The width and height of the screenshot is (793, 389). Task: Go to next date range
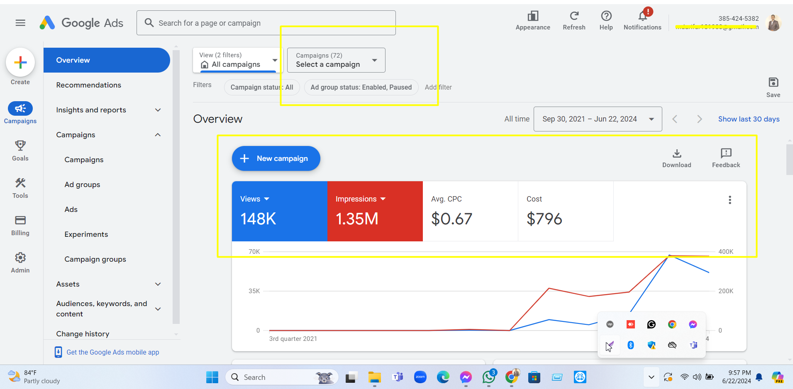tap(700, 119)
